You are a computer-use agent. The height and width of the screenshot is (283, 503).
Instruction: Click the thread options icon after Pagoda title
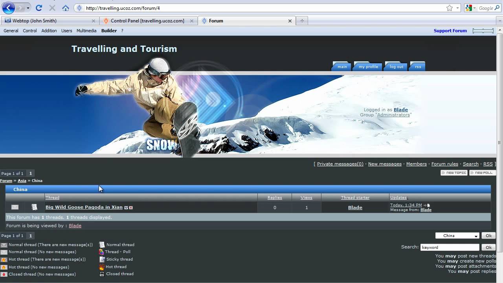126,208
